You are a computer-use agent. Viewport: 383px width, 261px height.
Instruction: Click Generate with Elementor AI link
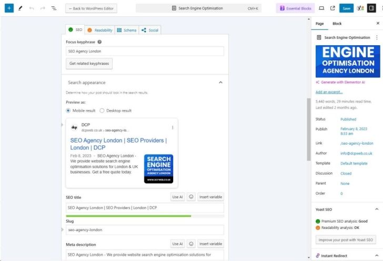[340, 82]
